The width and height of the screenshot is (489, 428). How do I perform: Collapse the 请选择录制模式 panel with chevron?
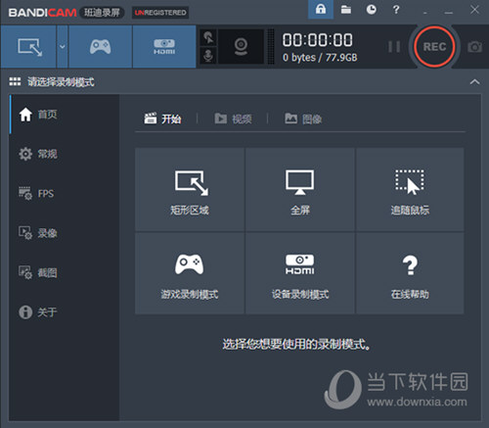point(474,82)
